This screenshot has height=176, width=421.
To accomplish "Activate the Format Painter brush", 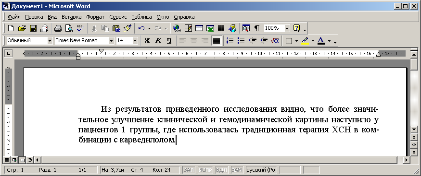I will point(128,28).
